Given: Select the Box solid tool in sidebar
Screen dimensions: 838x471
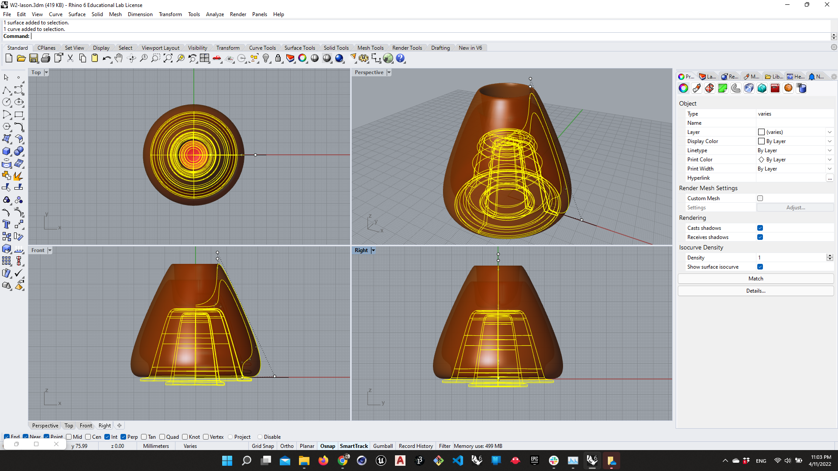Looking at the screenshot, I should (x=7, y=151).
